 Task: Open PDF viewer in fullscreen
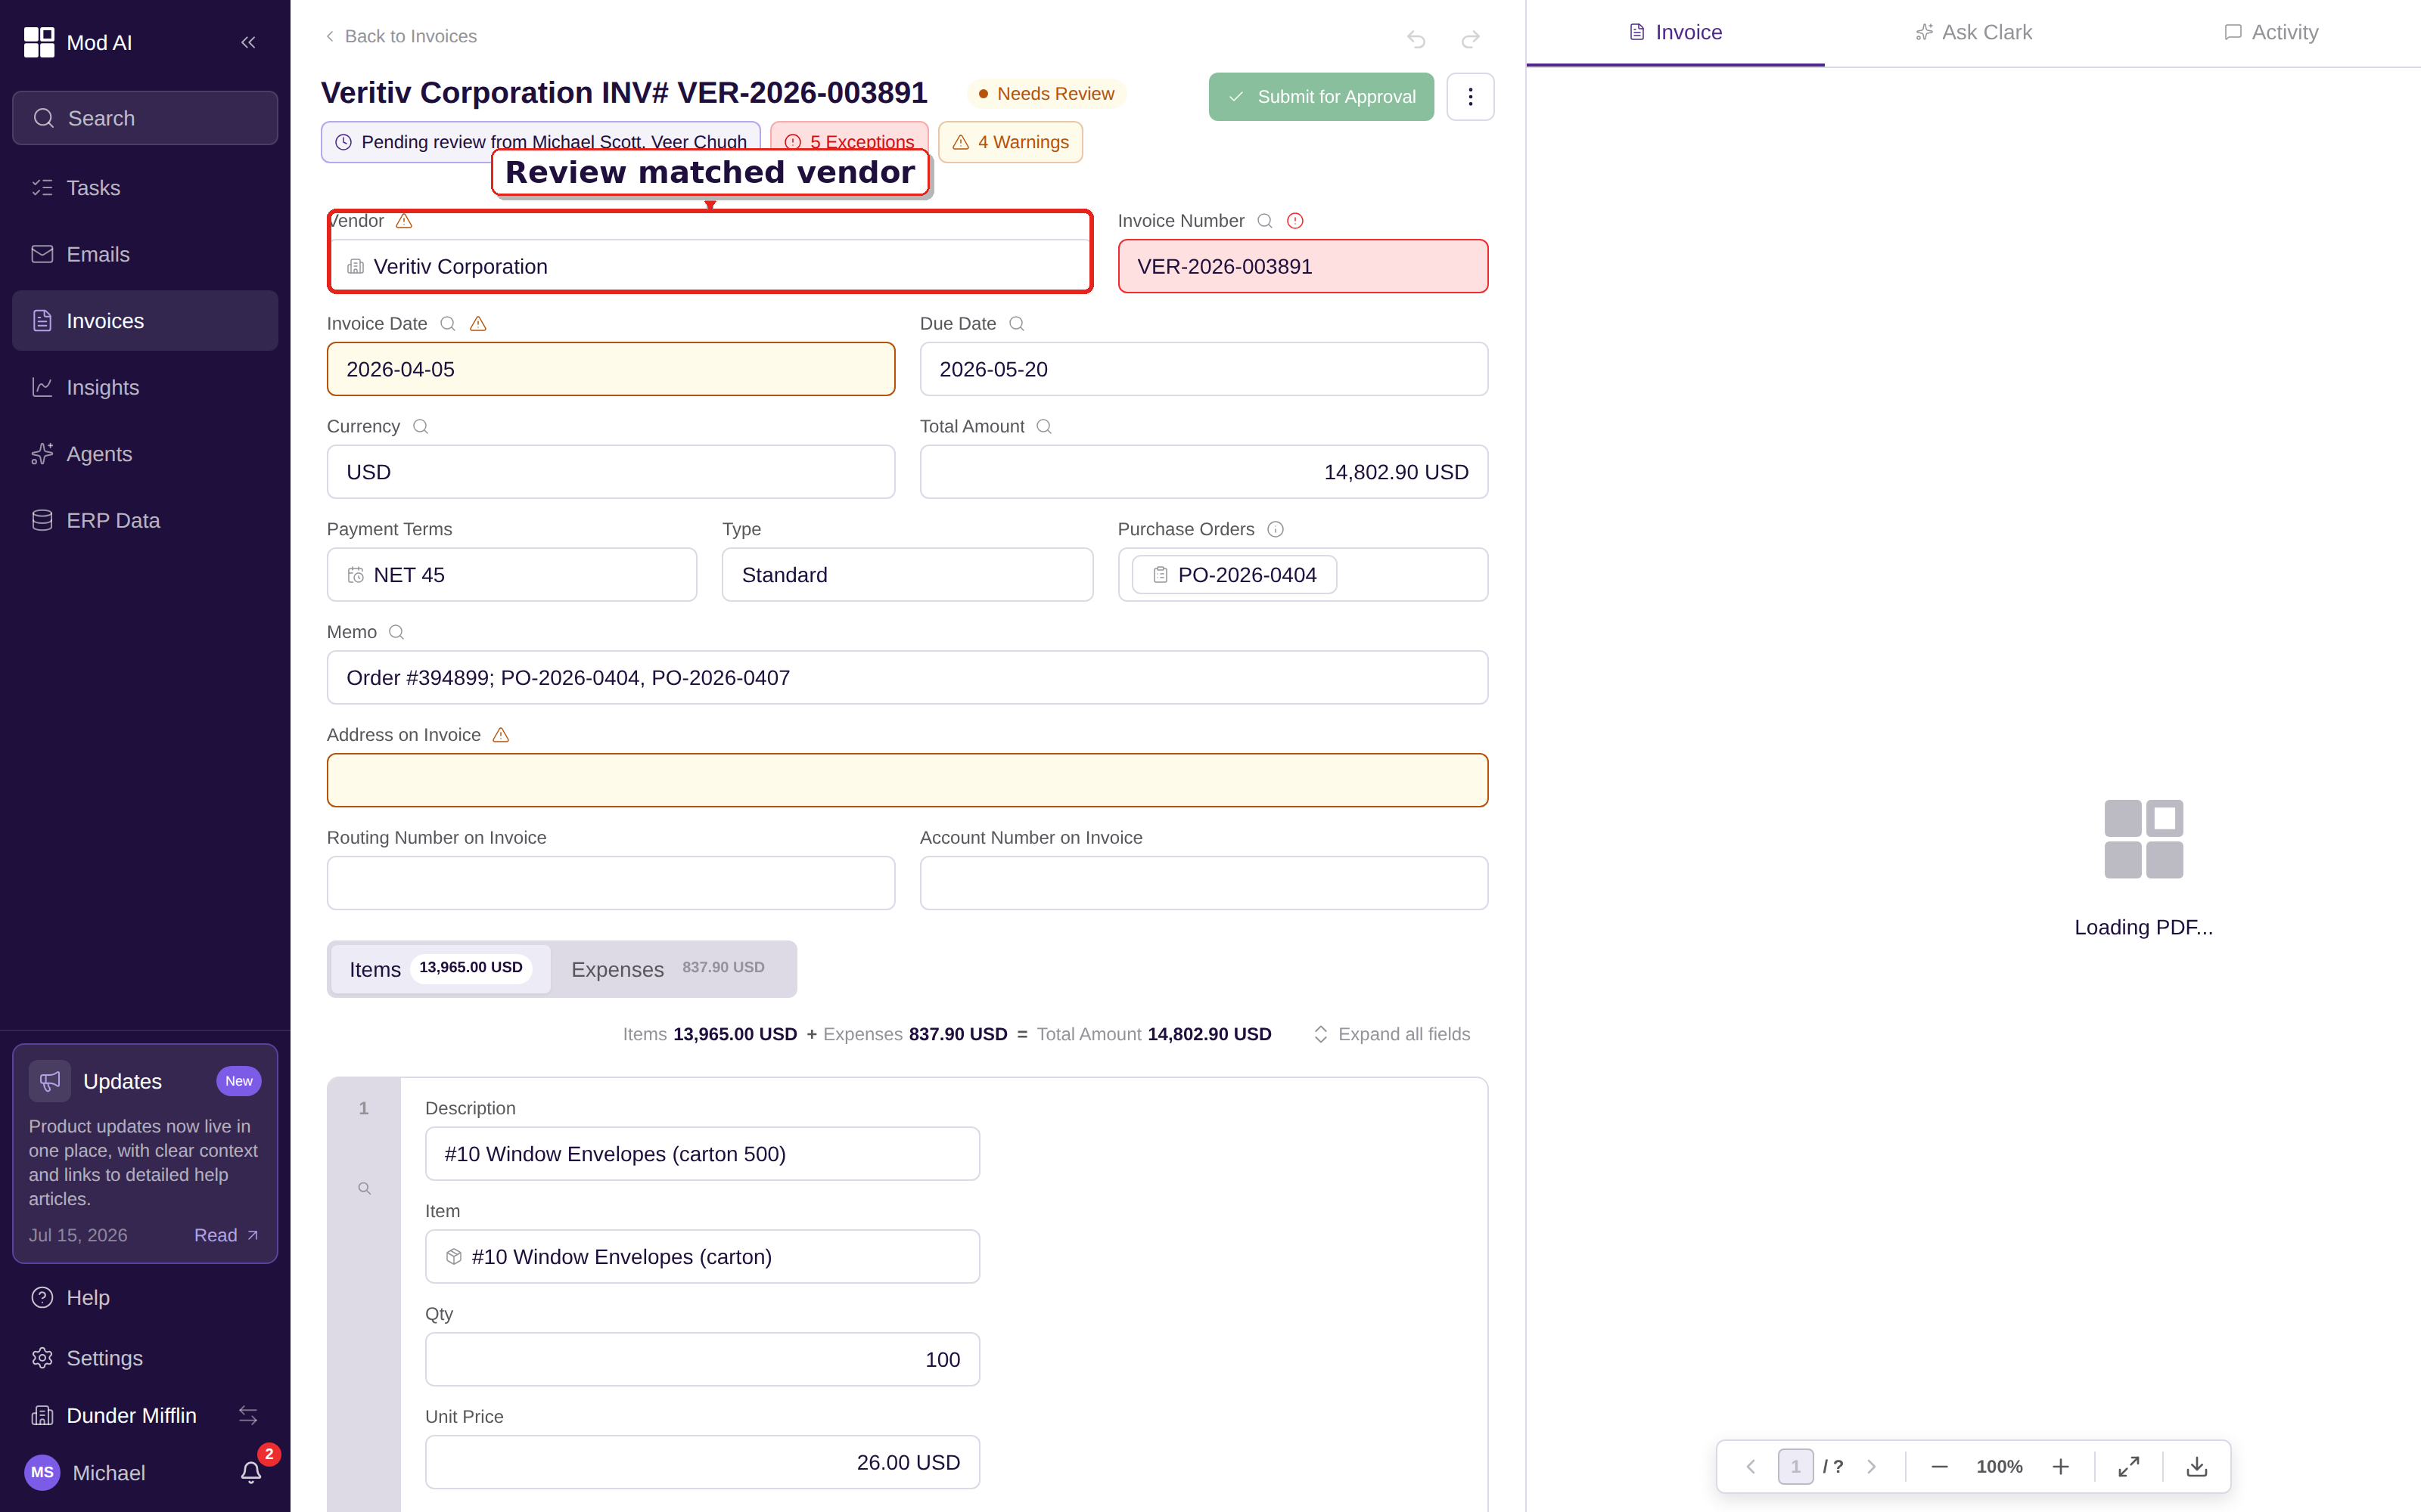(x=2128, y=1466)
